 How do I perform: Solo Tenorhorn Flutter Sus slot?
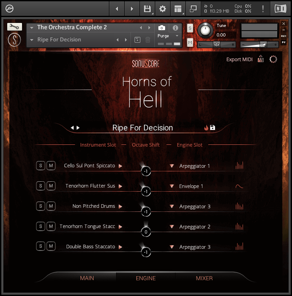(x=40, y=186)
